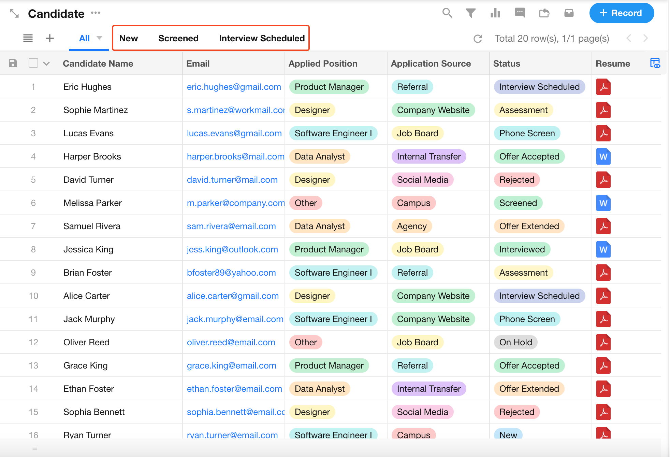The image size is (670, 457).
Task: Select Eric Hughes's Product Manager position tag
Action: [329, 87]
